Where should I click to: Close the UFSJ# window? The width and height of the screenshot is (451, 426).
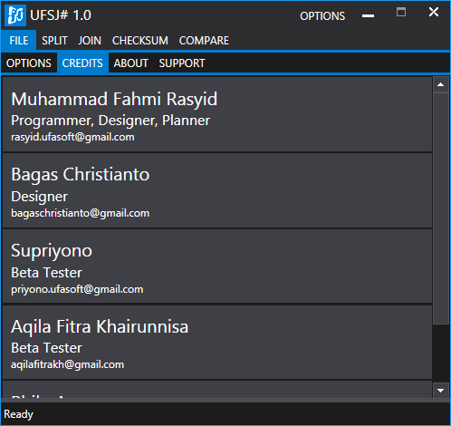click(434, 12)
